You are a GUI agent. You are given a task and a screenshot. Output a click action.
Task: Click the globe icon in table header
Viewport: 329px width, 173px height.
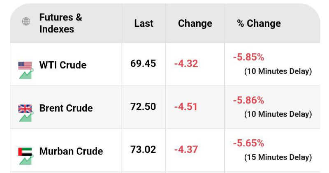[x=26, y=21]
